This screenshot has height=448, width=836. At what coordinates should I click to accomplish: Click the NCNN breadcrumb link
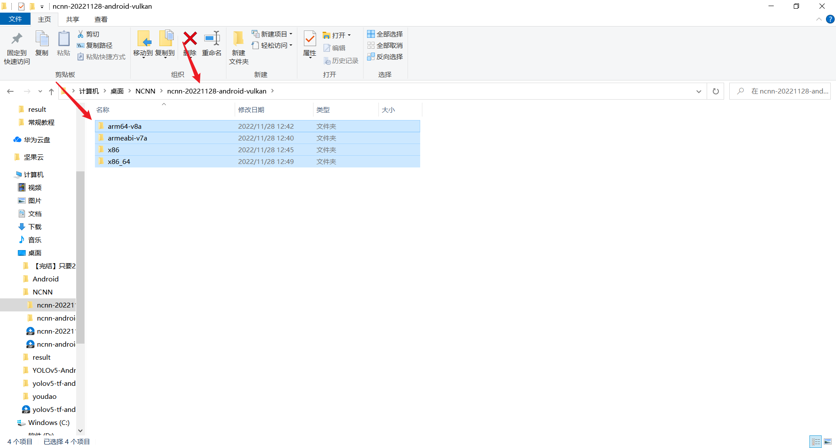145,91
